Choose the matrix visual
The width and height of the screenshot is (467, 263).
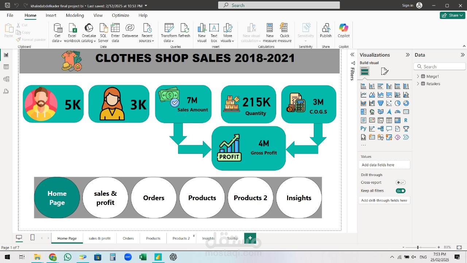pyautogui.click(x=398, y=120)
